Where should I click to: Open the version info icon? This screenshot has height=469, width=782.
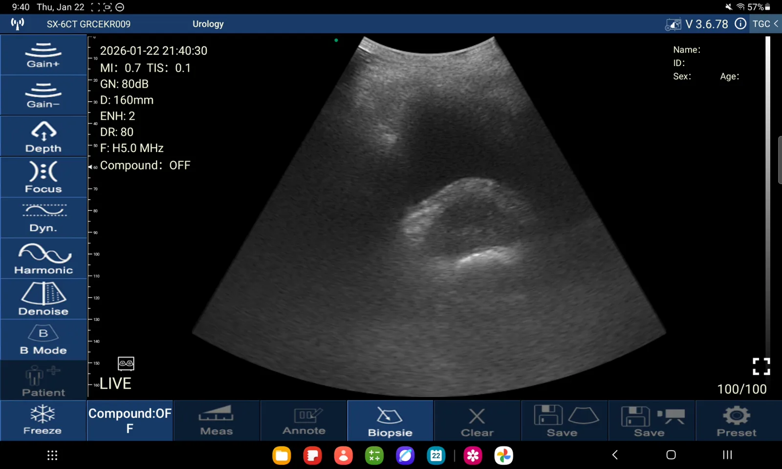tap(740, 24)
